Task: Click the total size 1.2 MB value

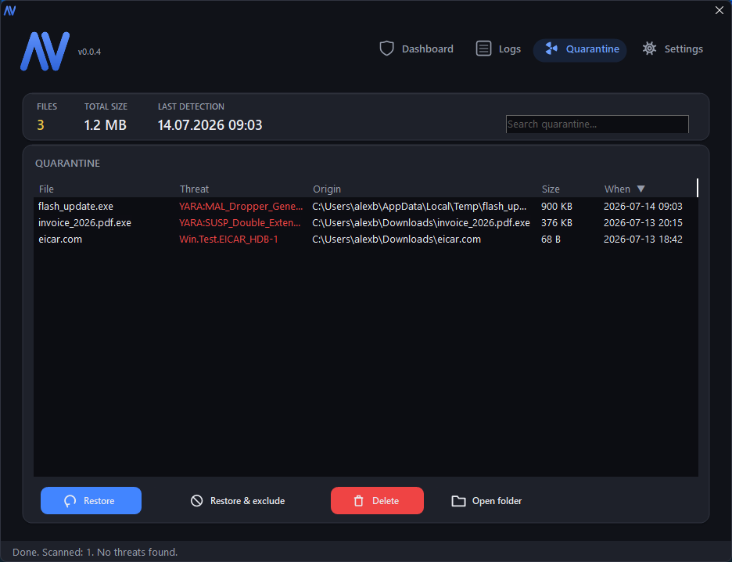Action: point(105,125)
